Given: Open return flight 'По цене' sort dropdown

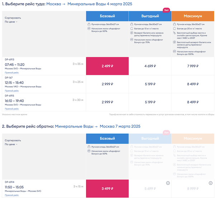Looking at the screenshot, I should [x=11, y=144].
